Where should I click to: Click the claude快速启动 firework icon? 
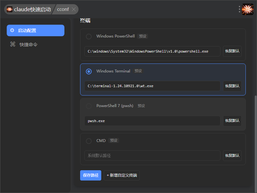[10, 9]
